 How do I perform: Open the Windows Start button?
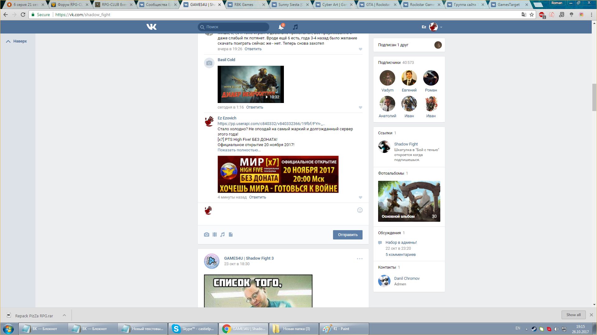(x=8, y=329)
